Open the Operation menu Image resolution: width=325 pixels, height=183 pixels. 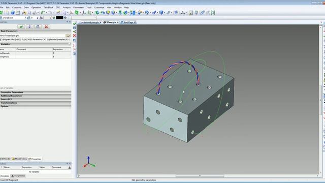pos(36,8)
